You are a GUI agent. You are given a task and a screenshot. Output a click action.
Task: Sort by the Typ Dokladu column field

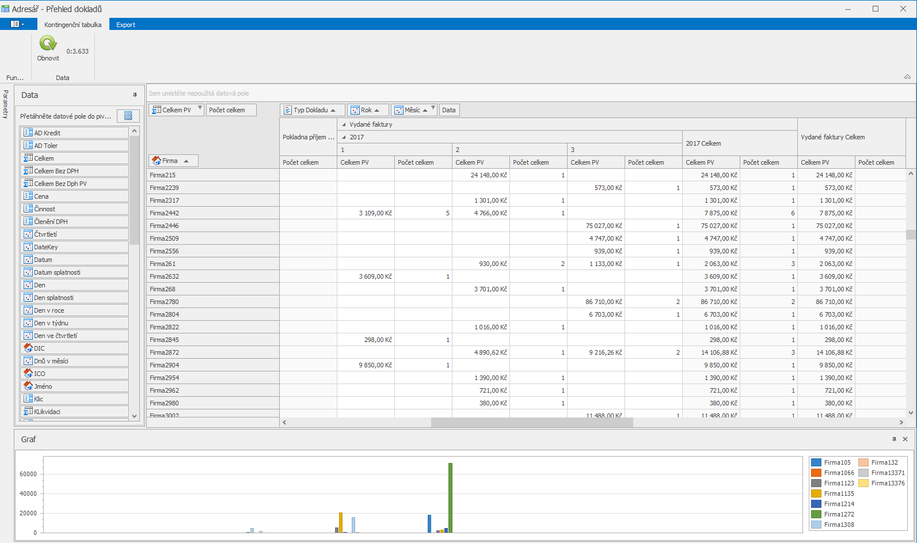click(313, 110)
